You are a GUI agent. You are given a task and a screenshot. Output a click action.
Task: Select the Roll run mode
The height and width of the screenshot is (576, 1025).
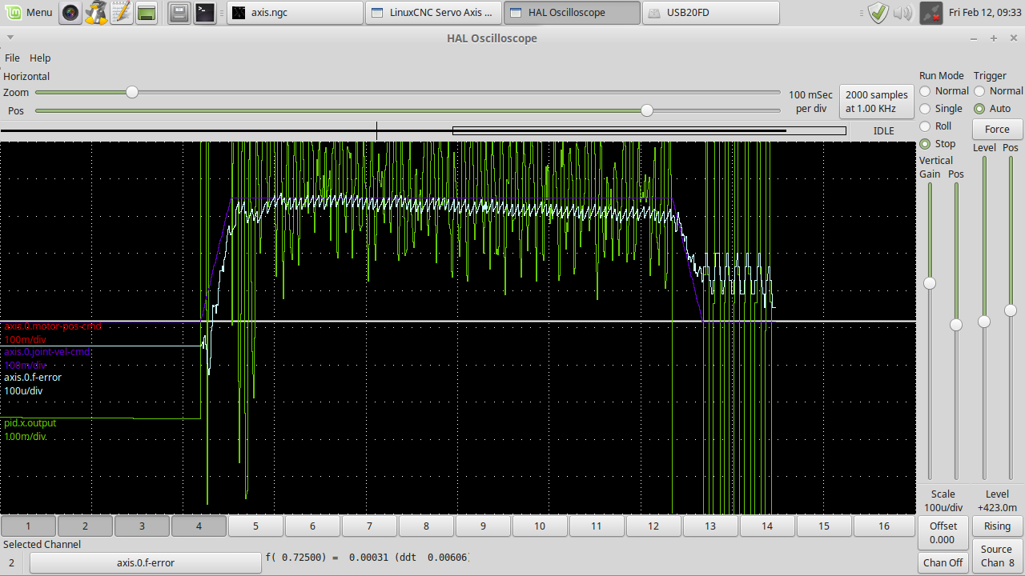pos(925,126)
